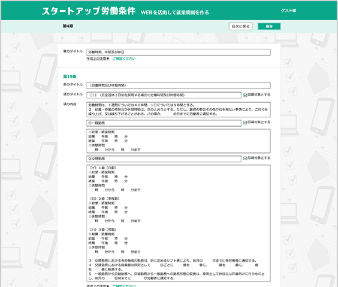Click the 目次に戻る button
The image size is (338, 287).
240,26
